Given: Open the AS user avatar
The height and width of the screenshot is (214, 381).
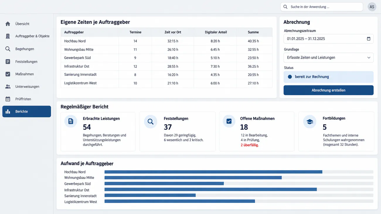Looking at the screenshot, I should (x=372, y=7).
